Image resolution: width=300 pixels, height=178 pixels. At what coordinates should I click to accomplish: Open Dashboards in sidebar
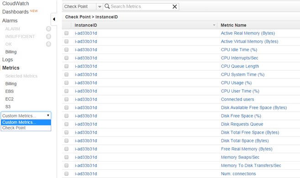pos(16,12)
